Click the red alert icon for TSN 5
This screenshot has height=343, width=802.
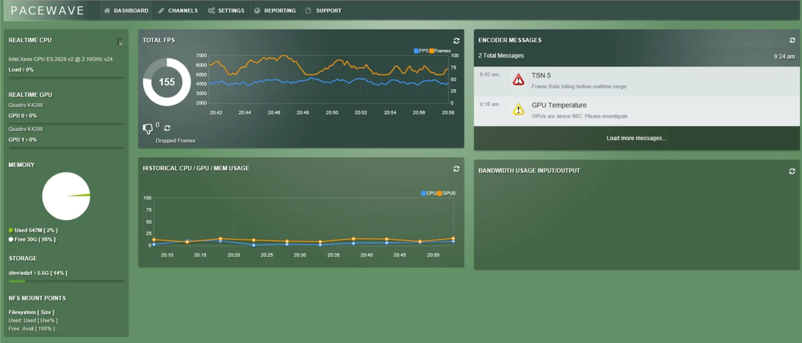coord(518,80)
